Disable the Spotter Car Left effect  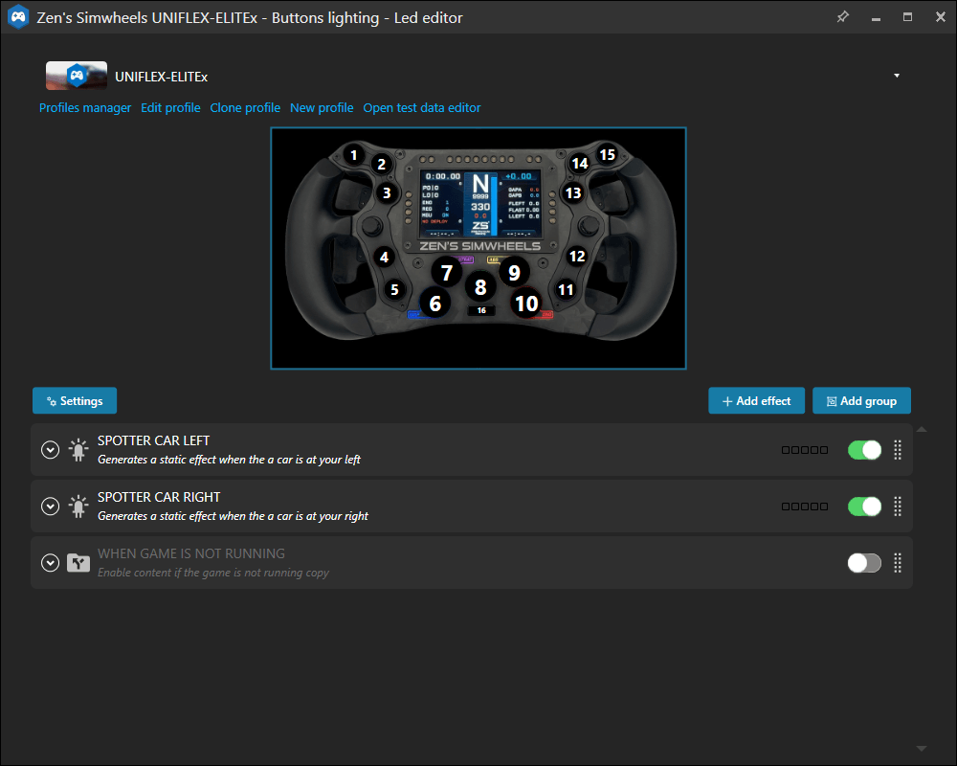click(864, 450)
